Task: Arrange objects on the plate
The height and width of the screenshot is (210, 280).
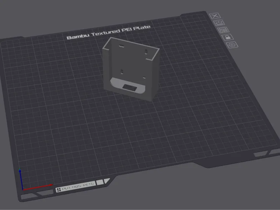Action: pyautogui.click(x=223, y=30)
